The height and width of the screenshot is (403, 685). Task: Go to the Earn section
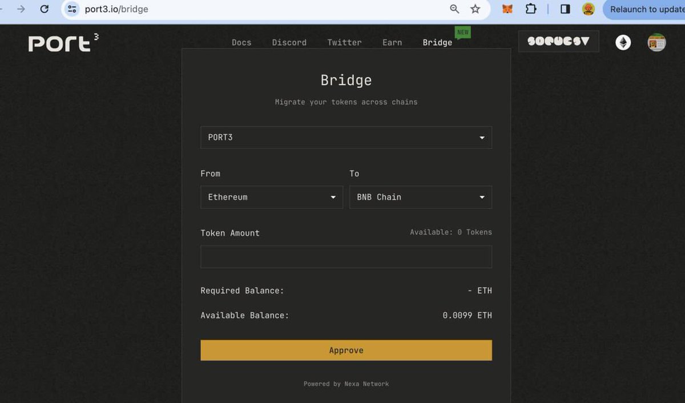click(392, 42)
